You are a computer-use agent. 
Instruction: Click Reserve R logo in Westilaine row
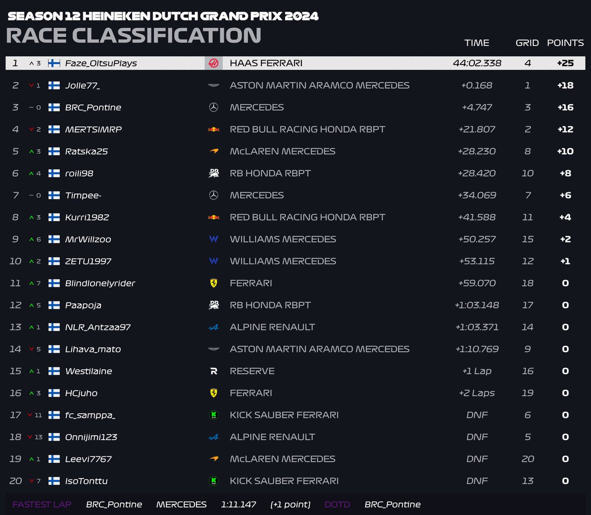pyautogui.click(x=214, y=371)
